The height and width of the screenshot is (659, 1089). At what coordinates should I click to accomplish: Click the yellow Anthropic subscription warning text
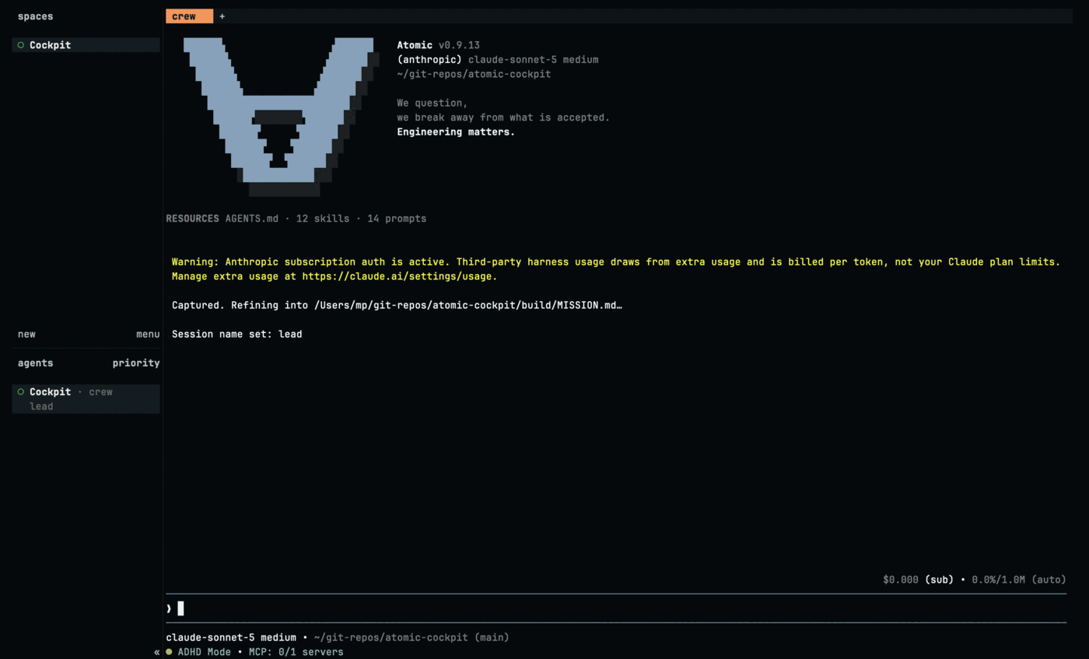(x=616, y=269)
